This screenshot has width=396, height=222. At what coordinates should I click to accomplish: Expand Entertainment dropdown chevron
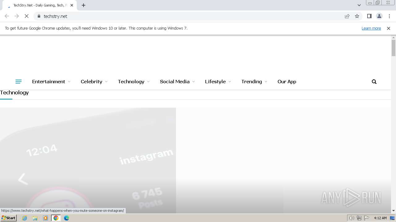[x=69, y=82]
